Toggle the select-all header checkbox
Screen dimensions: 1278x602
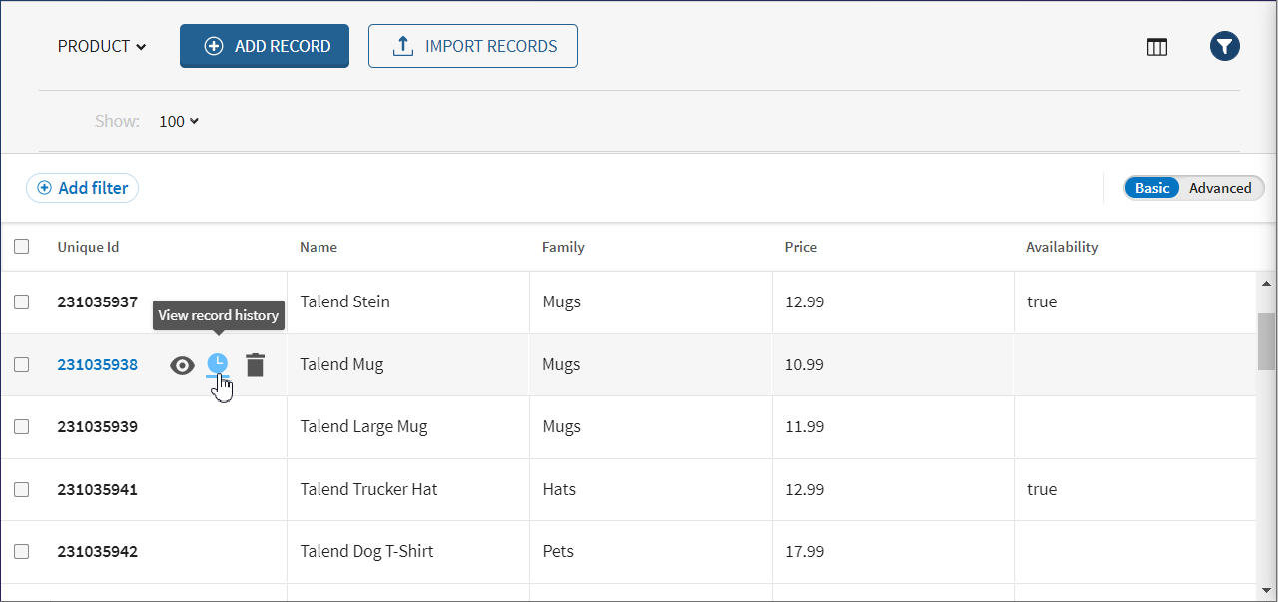click(22, 247)
